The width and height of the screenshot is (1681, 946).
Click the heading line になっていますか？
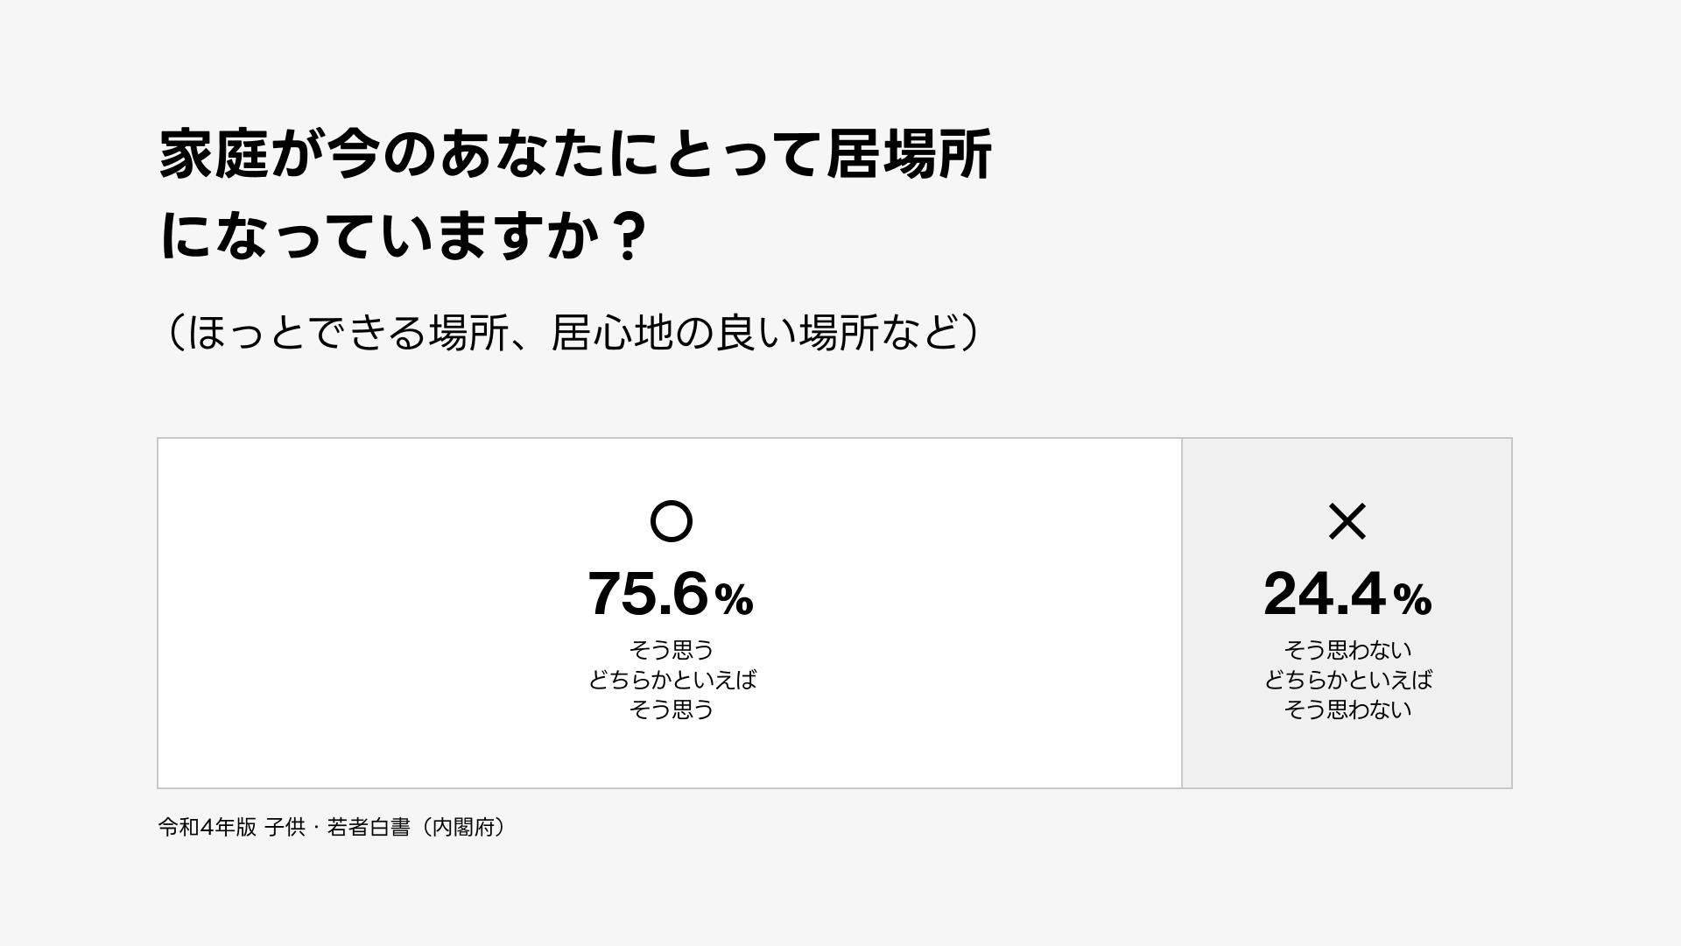[404, 236]
